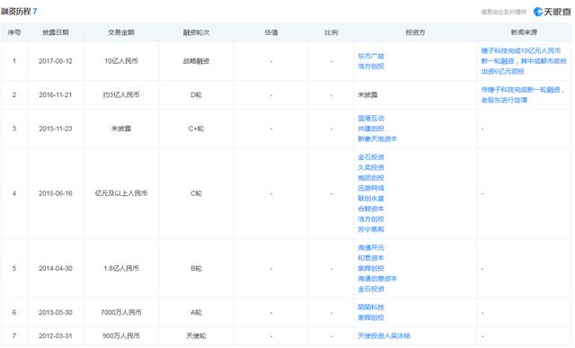Select the amount cell 10亿人民币
Viewport: 575px width, 348px height.
[121, 61]
